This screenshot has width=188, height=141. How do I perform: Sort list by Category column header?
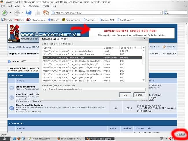tap(111, 48)
